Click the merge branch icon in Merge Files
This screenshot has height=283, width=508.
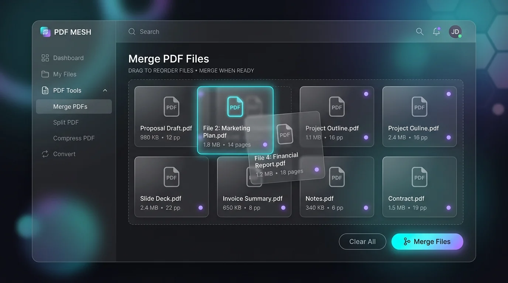pyautogui.click(x=407, y=242)
